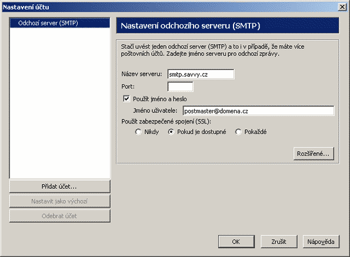Click the Přidat účet button
Screen dimensions: 350x257
pyautogui.click(x=60, y=186)
